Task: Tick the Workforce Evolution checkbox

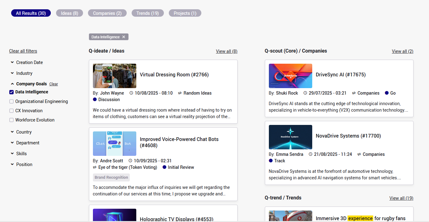Action: (11, 120)
